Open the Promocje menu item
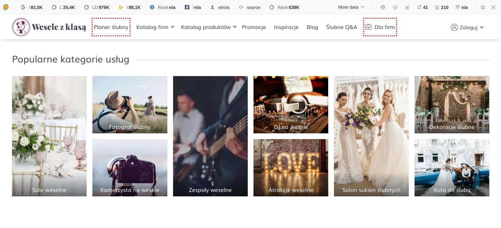The height and width of the screenshot is (228, 501). 254,27
